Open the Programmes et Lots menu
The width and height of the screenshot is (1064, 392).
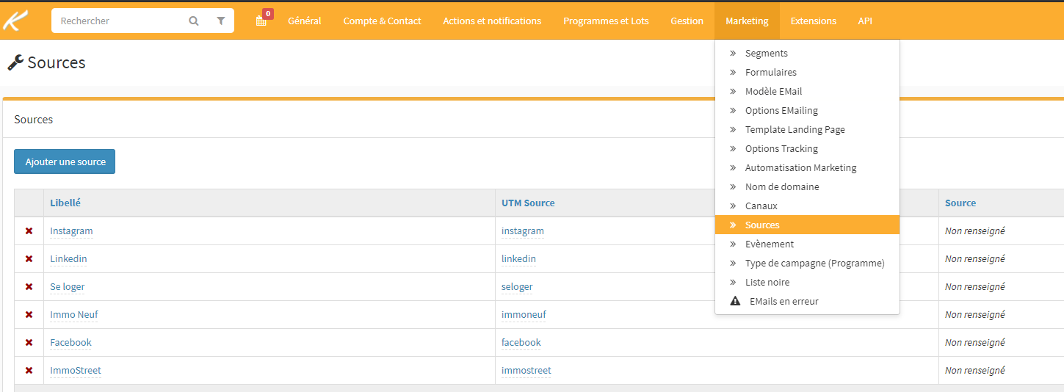[606, 21]
